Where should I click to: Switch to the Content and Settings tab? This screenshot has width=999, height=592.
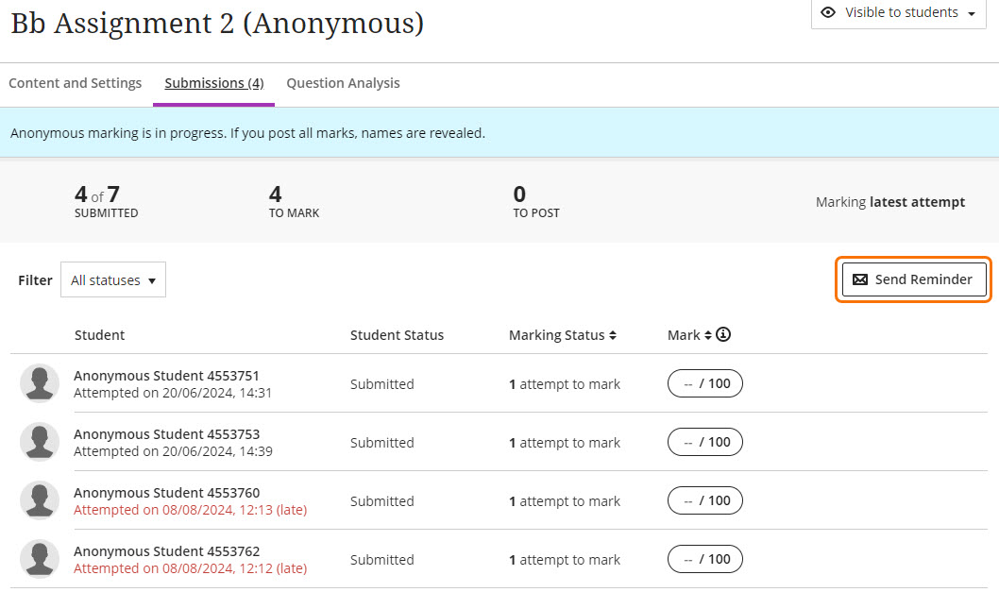point(75,83)
